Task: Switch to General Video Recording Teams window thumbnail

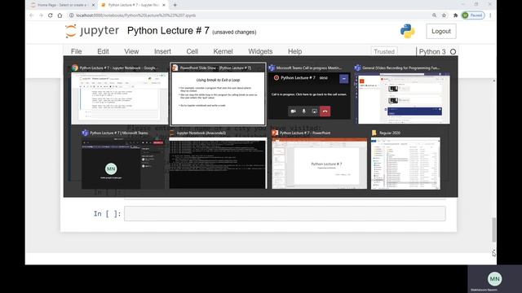Action: coord(402,98)
